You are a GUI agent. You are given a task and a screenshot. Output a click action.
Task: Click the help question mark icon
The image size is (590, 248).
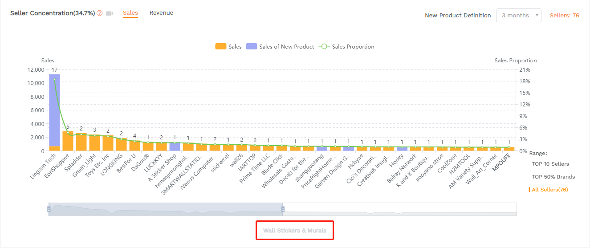[99, 13]
